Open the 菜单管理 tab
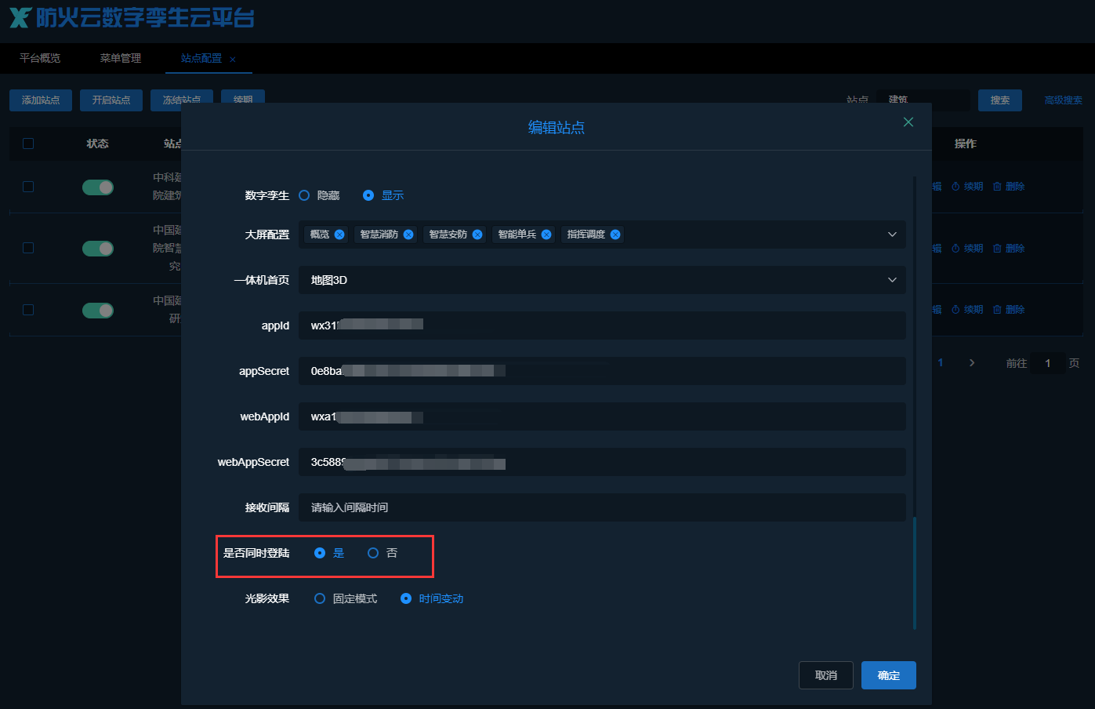This screenshot has height=709, width=1095. (121, 58)
